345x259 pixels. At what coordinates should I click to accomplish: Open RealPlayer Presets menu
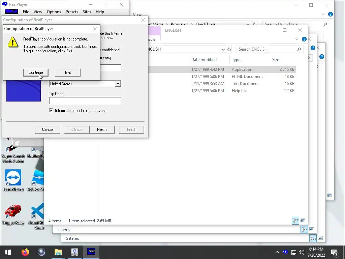(x=72, y=12)
